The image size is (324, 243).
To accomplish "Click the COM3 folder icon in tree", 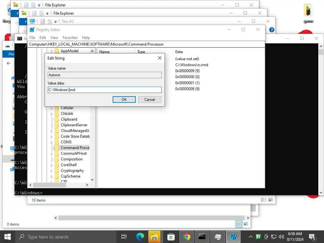I will 57,142.
